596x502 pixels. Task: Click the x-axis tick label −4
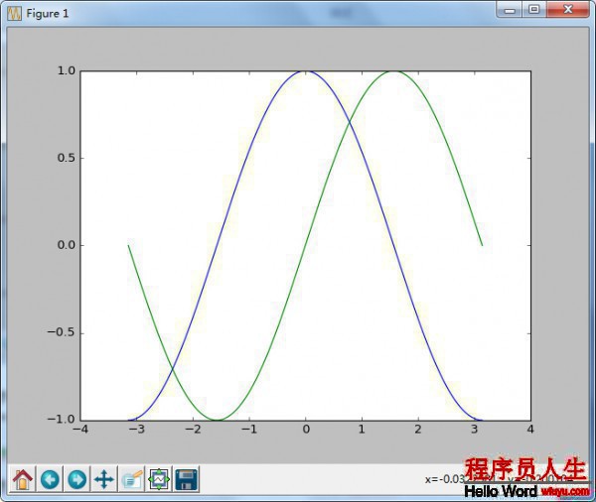click(80, 430)
